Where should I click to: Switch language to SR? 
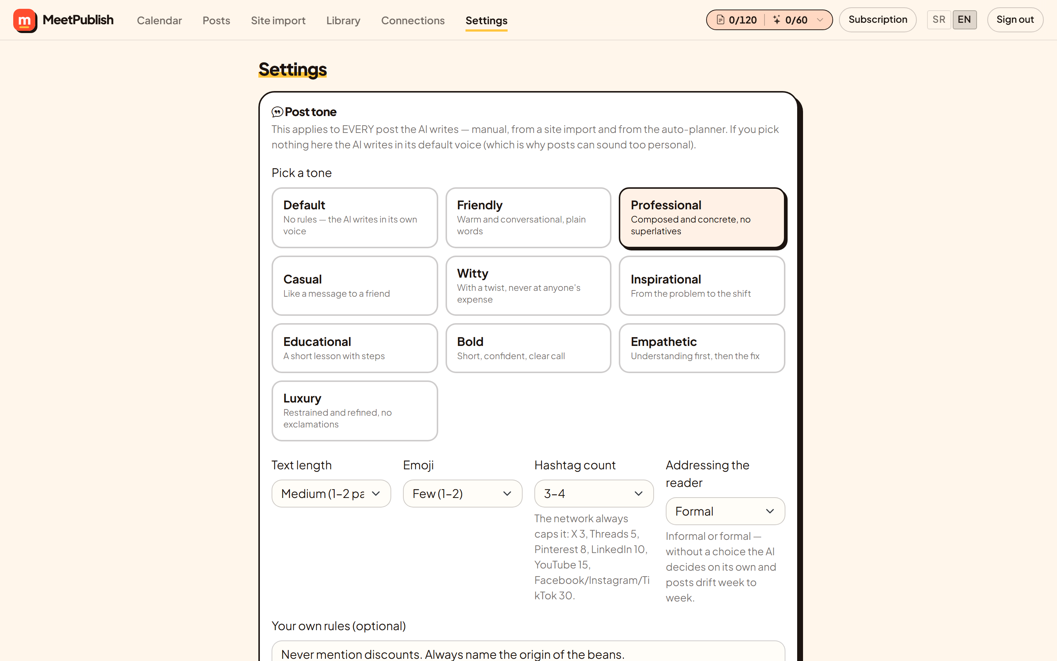pyautogui.click(x=938, y=20)
